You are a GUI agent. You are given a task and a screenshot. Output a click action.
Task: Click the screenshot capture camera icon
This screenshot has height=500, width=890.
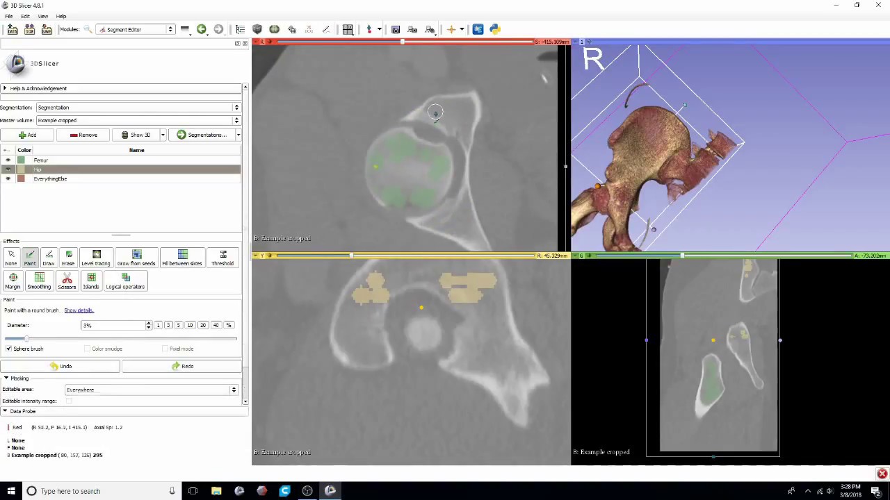[x=396, y=29]
